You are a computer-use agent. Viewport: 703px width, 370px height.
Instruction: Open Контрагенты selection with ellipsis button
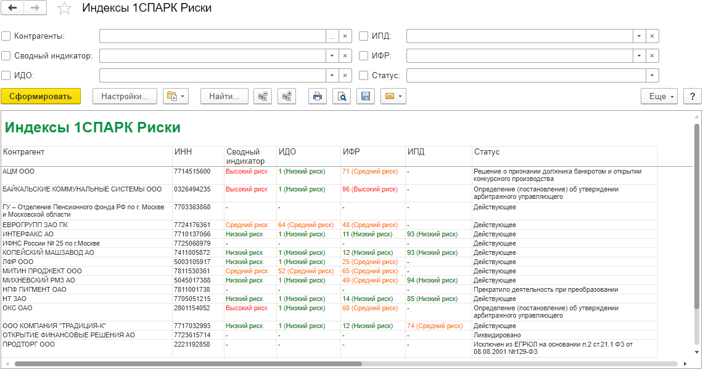(x=332, y=36)
